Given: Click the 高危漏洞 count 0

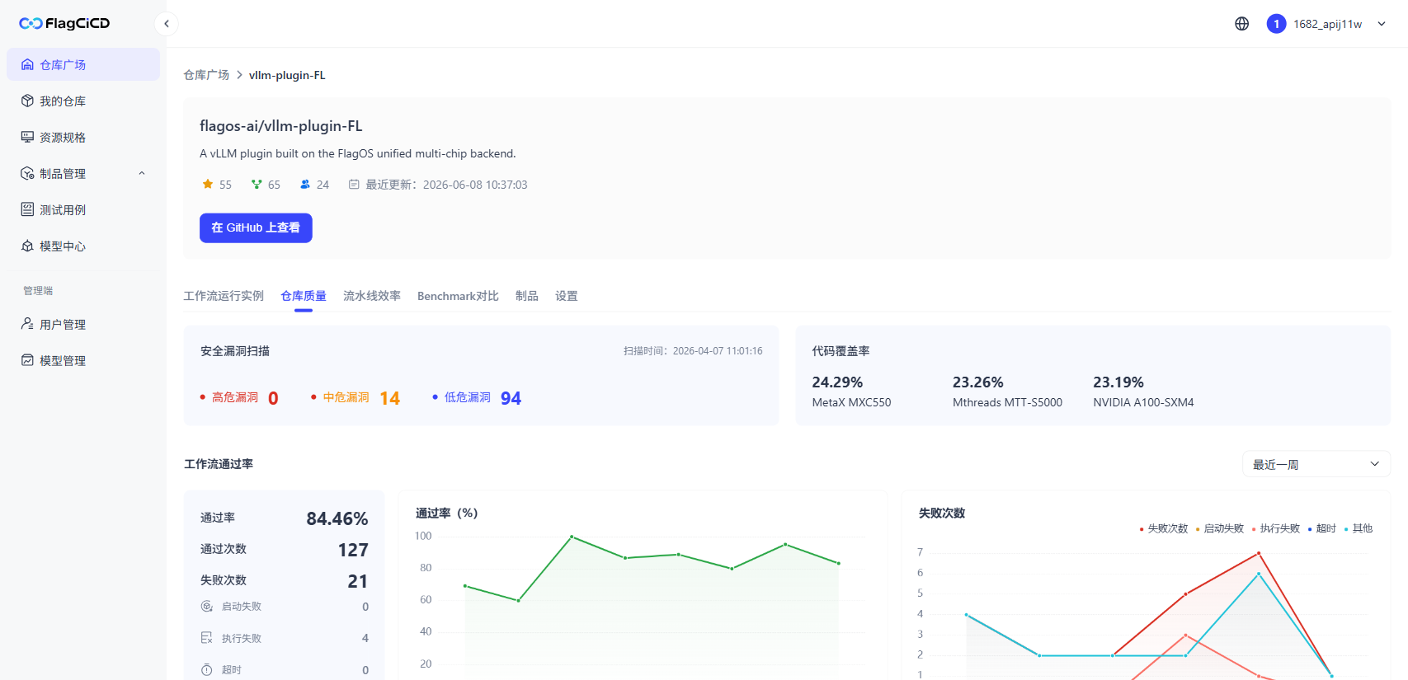Looking at the screenshot, I should (273, 398).
